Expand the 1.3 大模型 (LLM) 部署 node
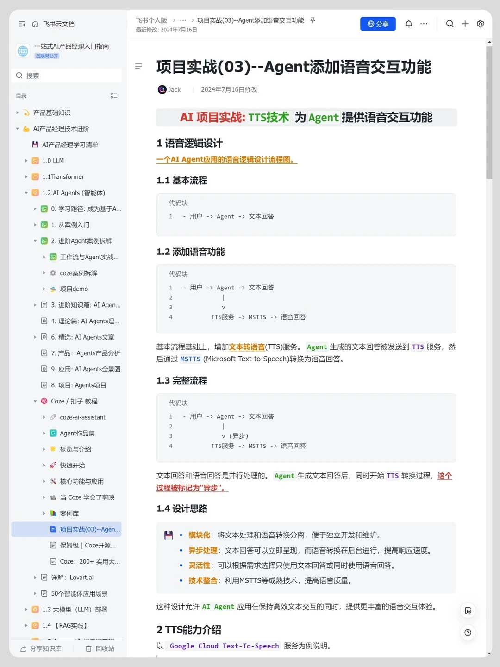The width and height of the screenshot is (500, 667). click(x=26, y=610)
